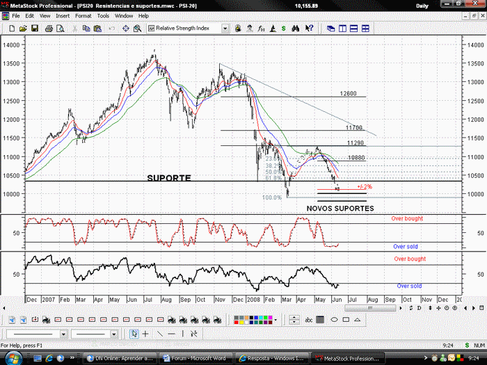487x365 pixels.
Task: Select the ellipse drawing tool
Action: (334, 320)
